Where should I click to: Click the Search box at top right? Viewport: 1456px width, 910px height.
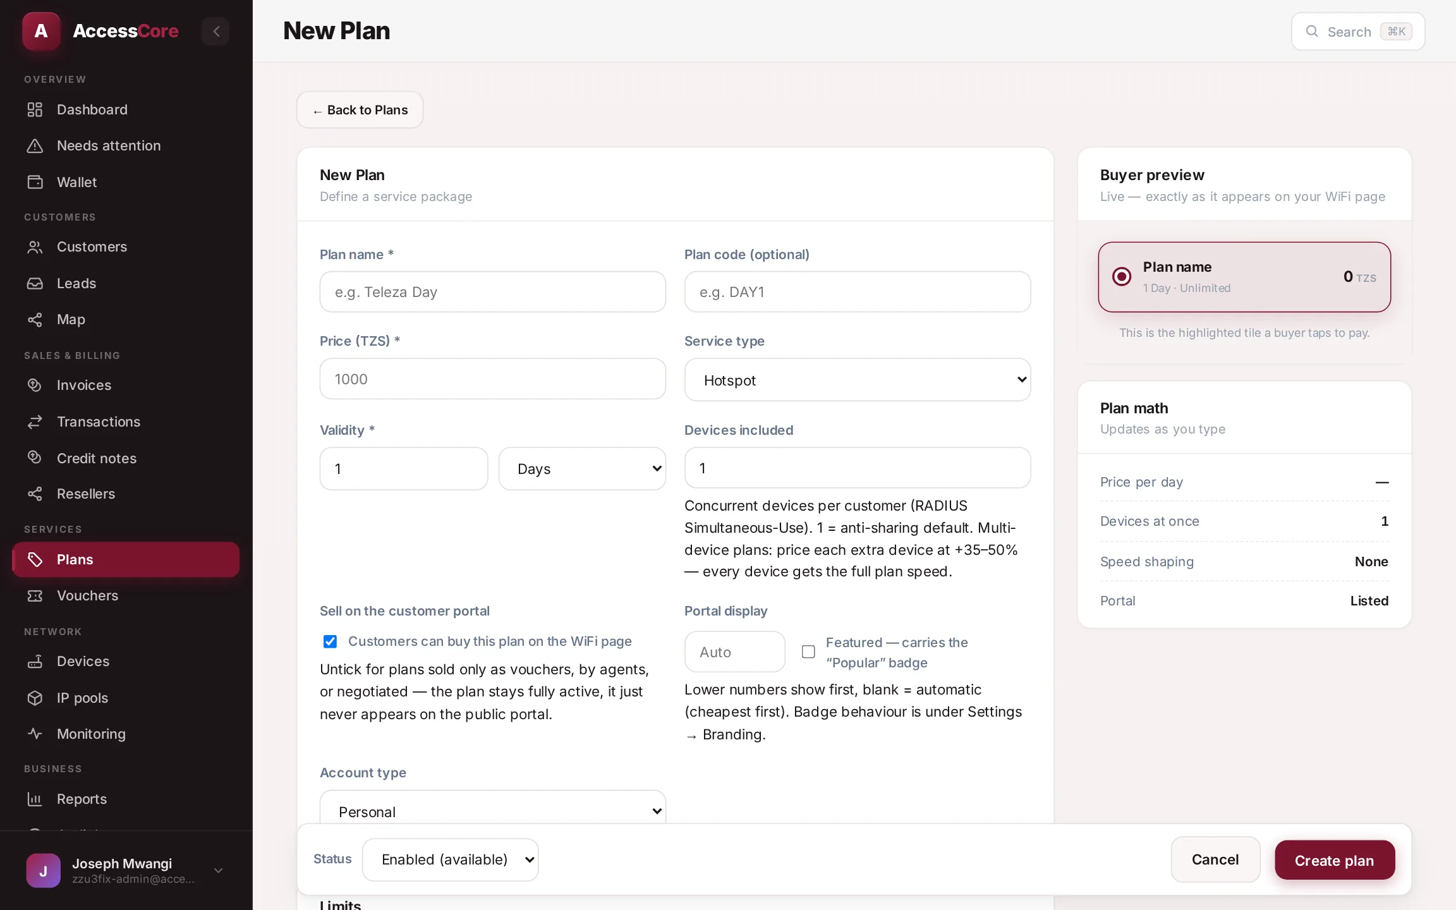(1358, 31)
